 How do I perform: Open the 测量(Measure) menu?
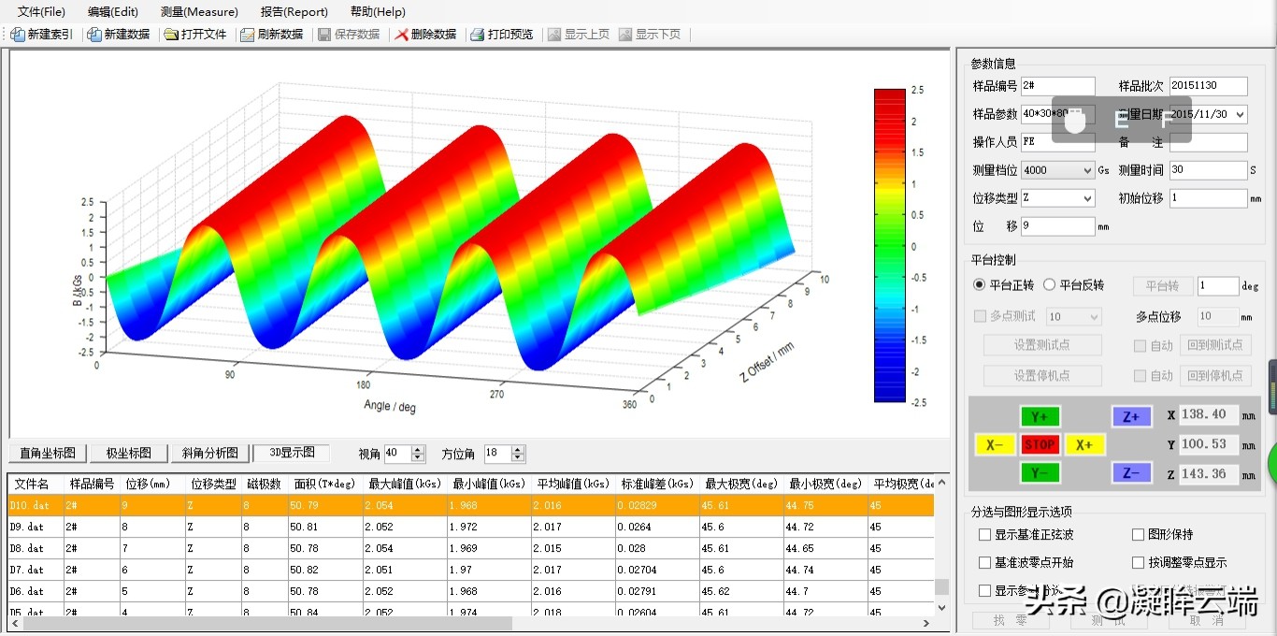(198, 11)
